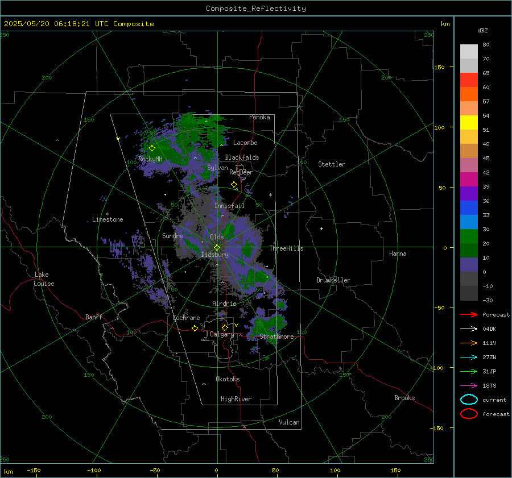The height and width of the screenshot is (478, 512).
Task: Click the Vulcan label
Action: click(x=289, y=422)
